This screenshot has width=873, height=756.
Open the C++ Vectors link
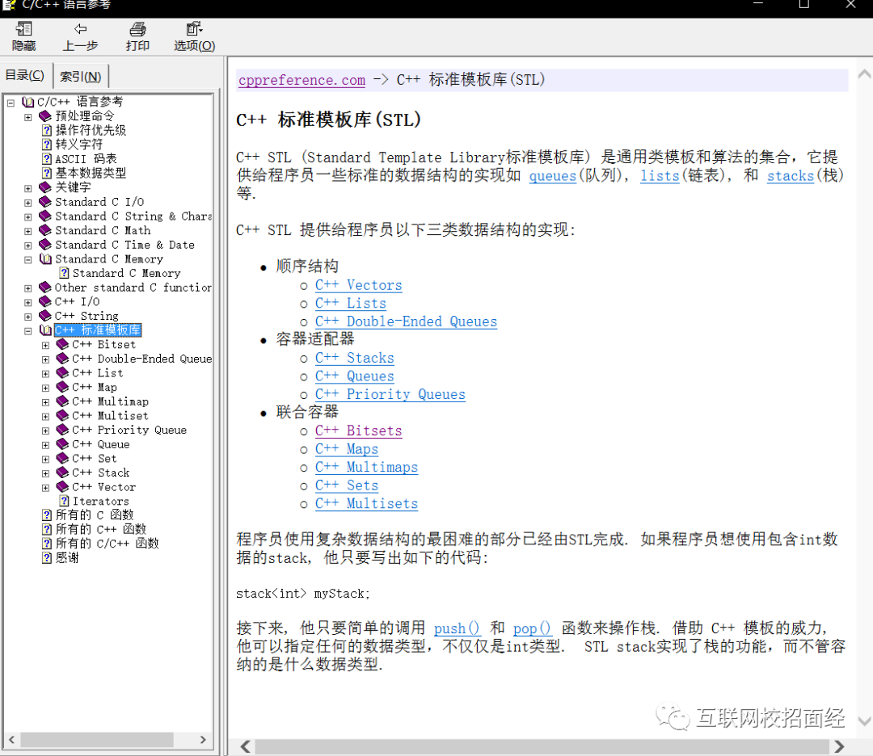[x=359, y=285]
